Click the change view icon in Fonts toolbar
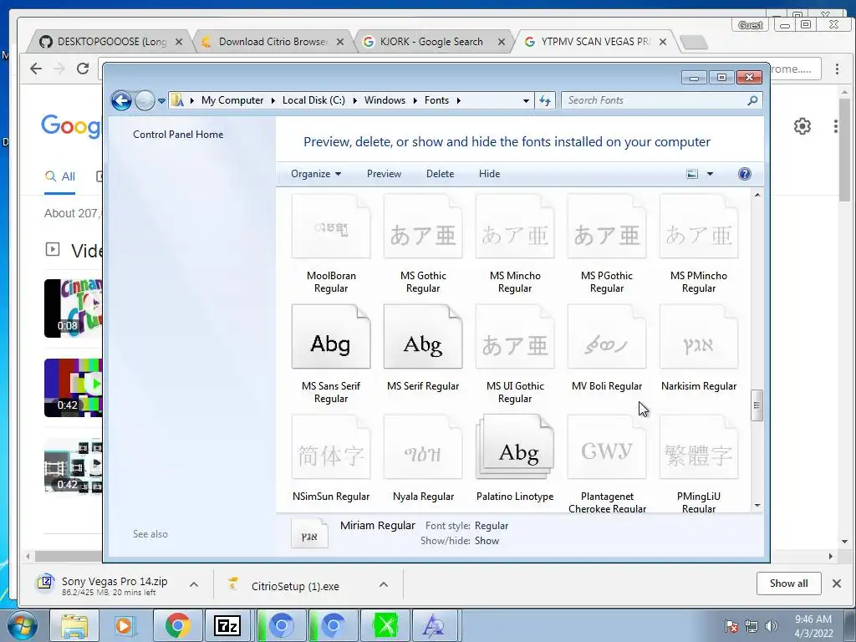 point(692,174)
